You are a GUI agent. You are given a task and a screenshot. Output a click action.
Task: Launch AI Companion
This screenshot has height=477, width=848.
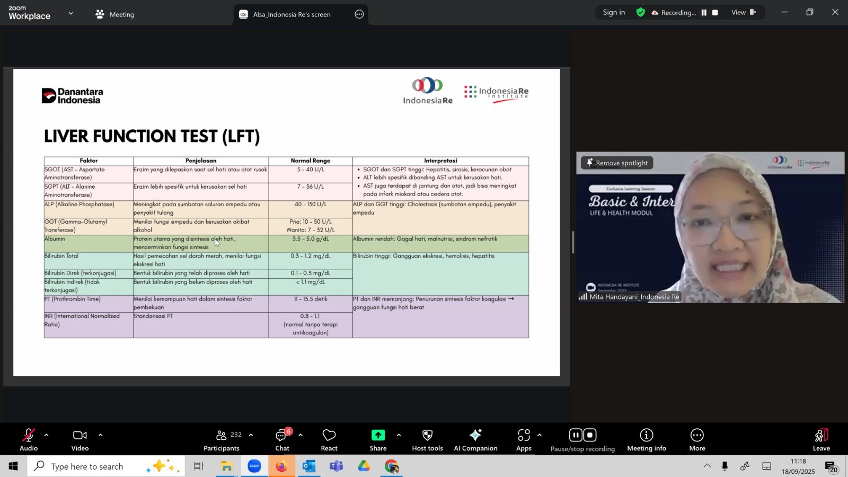(475, 440)
